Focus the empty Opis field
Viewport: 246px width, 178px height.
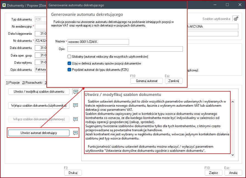pyautogui.click(x=125, y=49)
